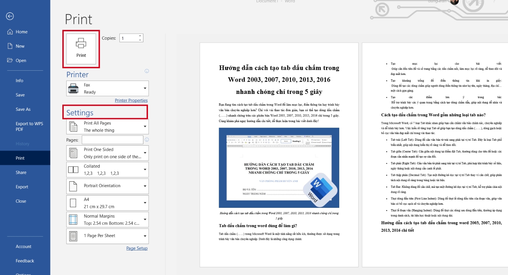The height and width of the screenshot is (275, 508).
Task: Open Feedback in the sidebar
Action: [25, 261]
